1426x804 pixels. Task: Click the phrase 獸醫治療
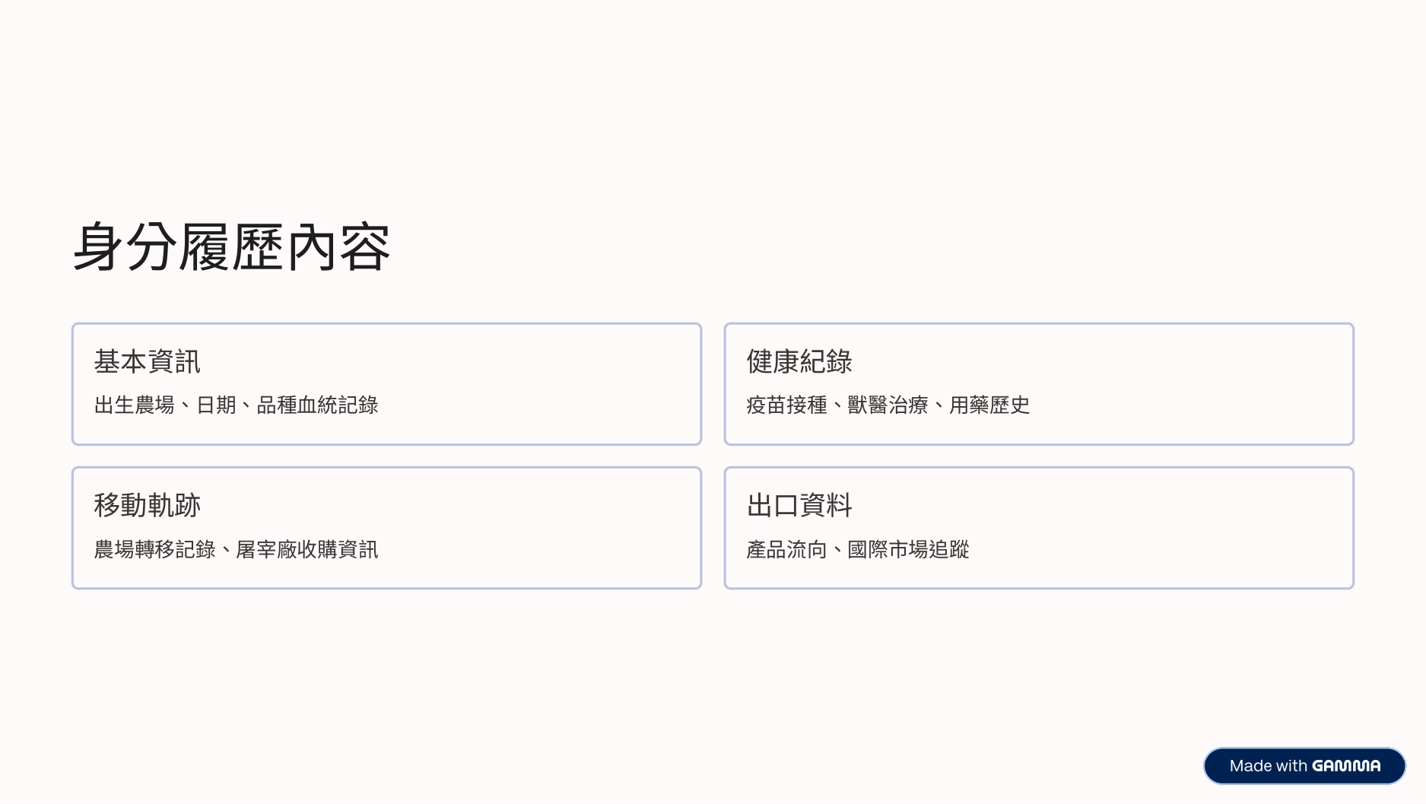(x=888, y=405)
